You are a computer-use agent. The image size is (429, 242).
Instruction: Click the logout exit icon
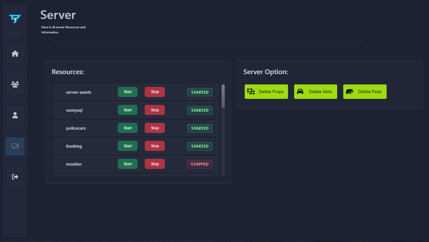[15, 177]
